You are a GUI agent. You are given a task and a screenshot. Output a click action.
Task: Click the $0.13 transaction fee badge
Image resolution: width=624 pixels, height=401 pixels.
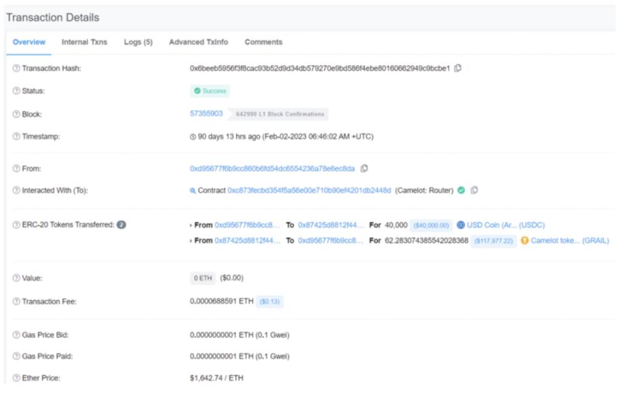click(270, 302)
